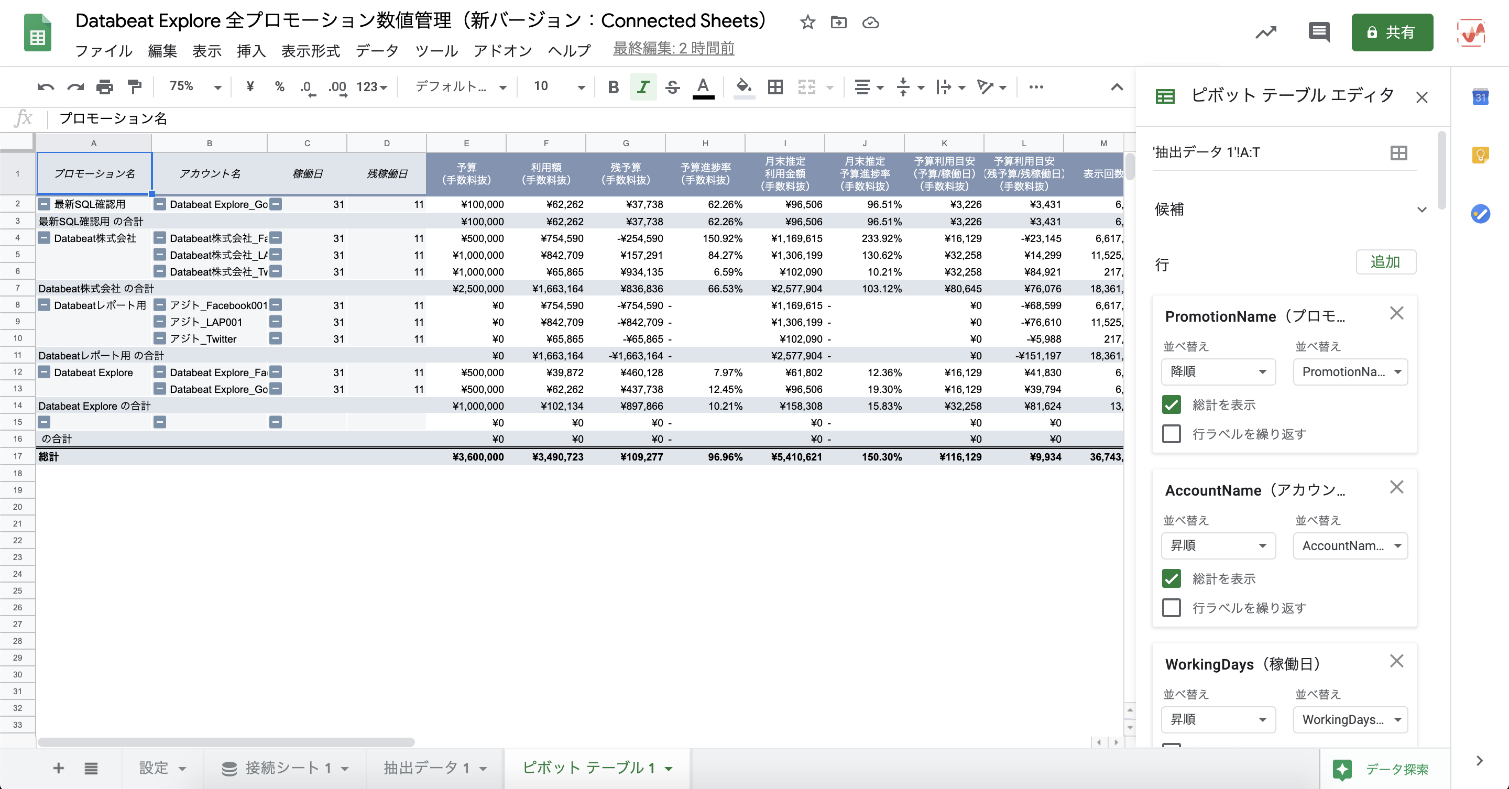Open Google Calendar side panel icon
This screenshot has height=789, width=1509.
(x=1480, y=96)
